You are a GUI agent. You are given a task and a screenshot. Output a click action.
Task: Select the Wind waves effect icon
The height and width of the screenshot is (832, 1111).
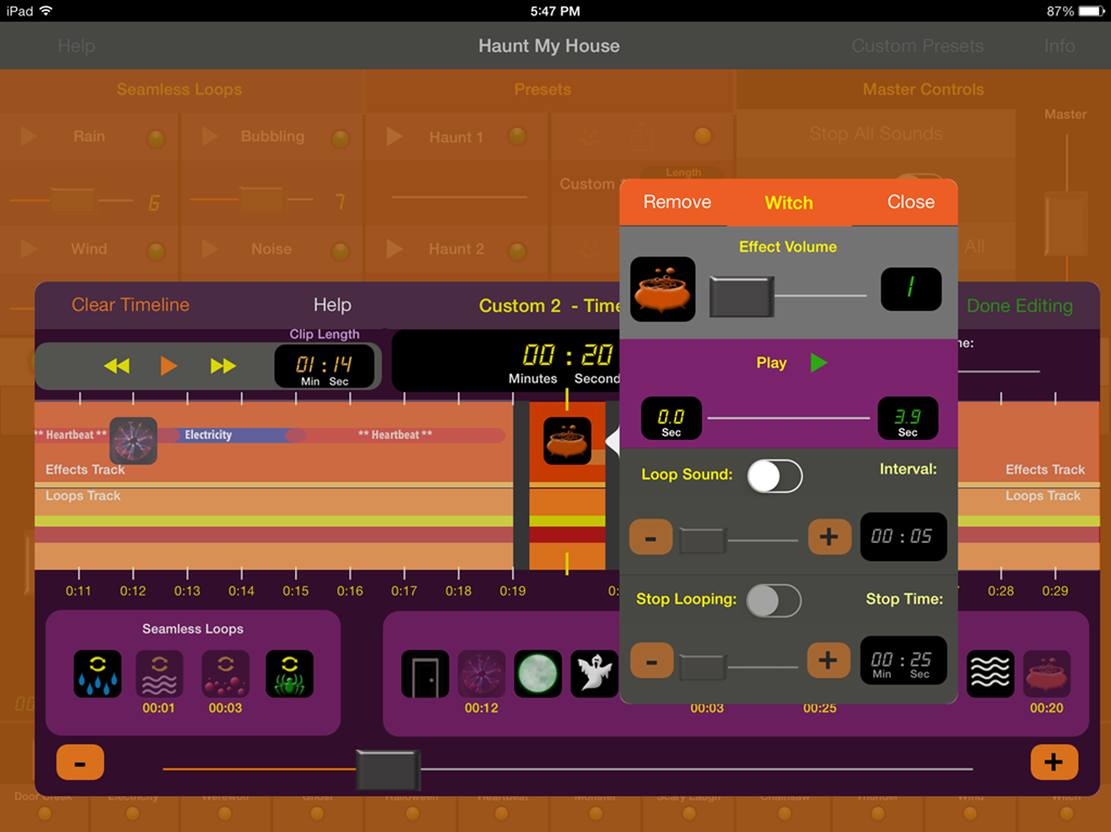click(x=991, y=674)
